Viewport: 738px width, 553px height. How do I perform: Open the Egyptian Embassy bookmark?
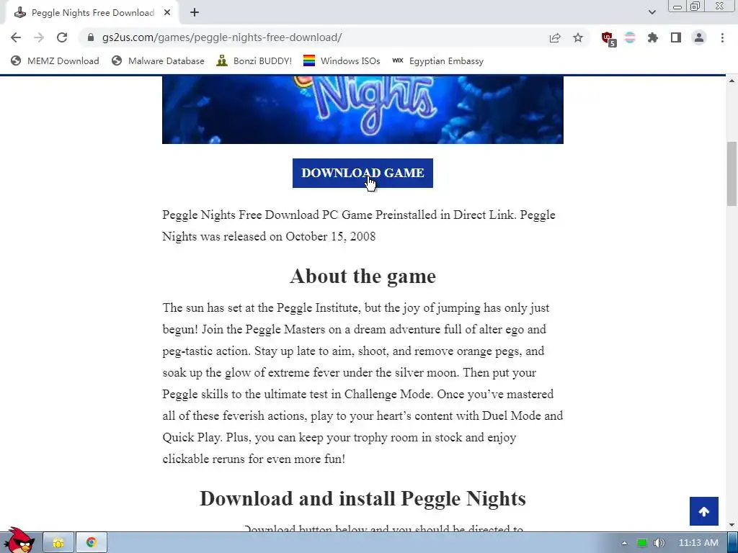point(438,60)
